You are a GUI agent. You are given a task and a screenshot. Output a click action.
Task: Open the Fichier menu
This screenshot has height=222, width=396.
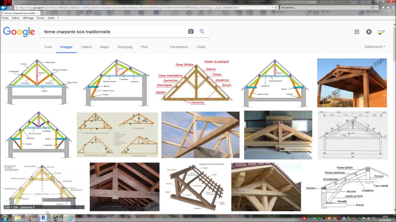[5, 18]
